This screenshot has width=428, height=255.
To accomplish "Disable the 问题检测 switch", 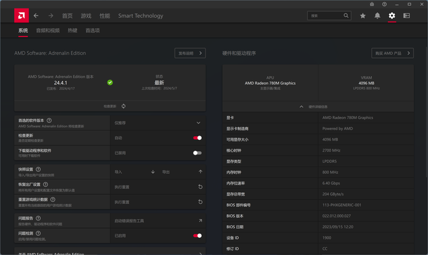I will [x=197, y=236].
